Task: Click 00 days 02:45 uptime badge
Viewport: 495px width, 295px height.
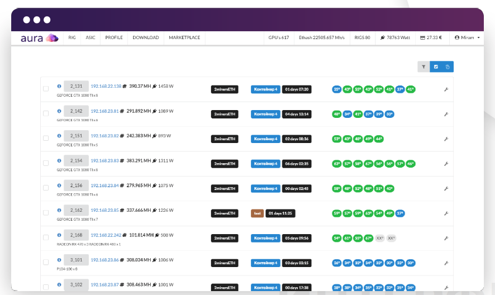Action: pos(297,188)
